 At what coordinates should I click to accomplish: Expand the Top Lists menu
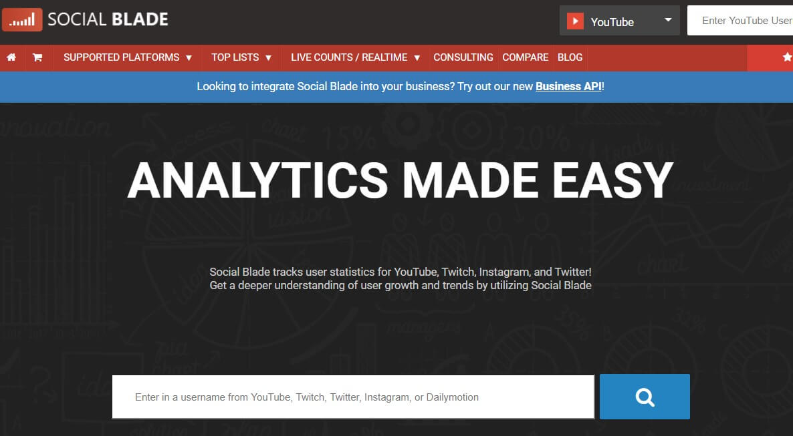(x=241, y=57)
